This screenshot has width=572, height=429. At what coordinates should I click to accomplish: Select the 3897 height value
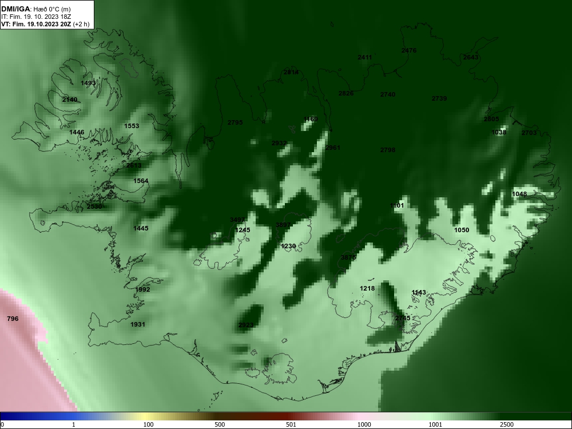283,225
